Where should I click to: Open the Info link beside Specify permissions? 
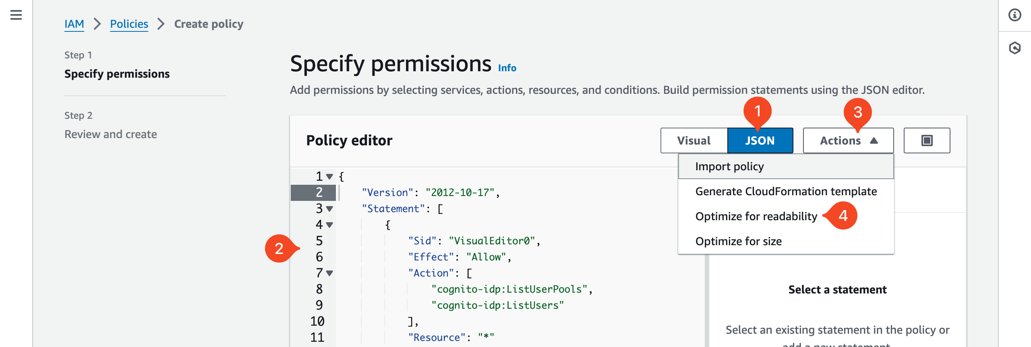[507, 68]
